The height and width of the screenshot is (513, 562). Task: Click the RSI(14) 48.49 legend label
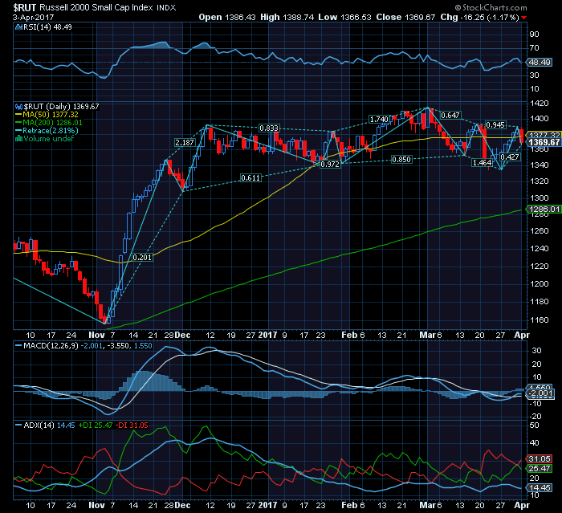[x=47, y=27]
